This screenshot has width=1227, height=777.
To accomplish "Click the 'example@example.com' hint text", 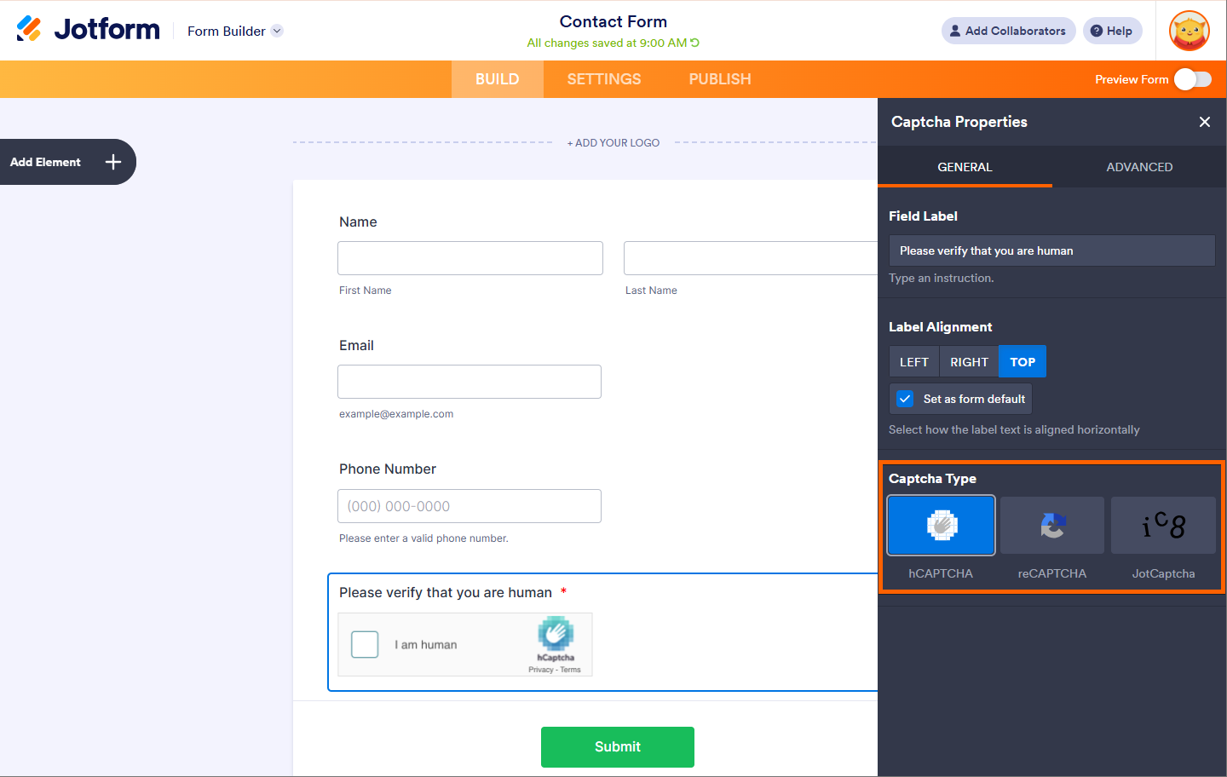I will 396,414.
